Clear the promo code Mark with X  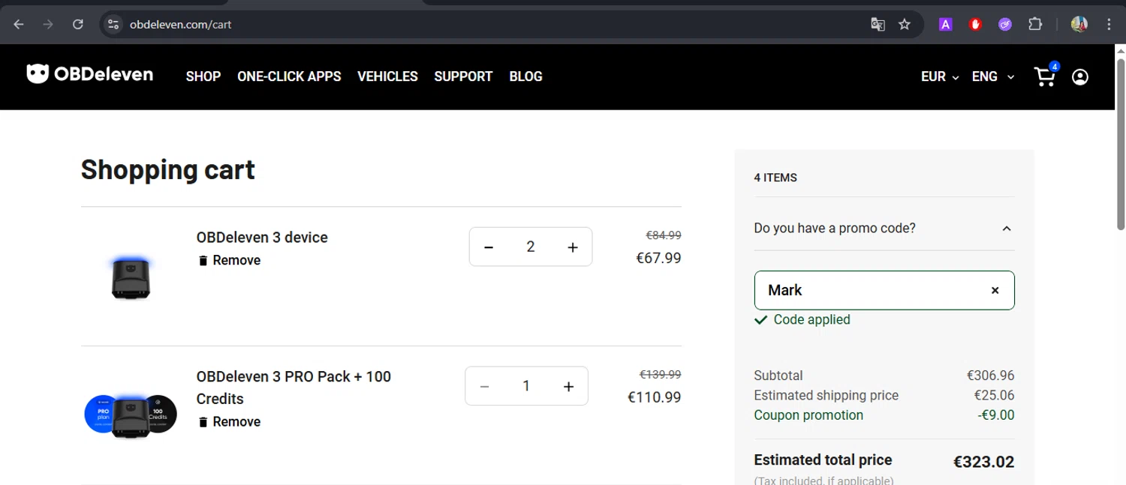(x=995, y=290)
